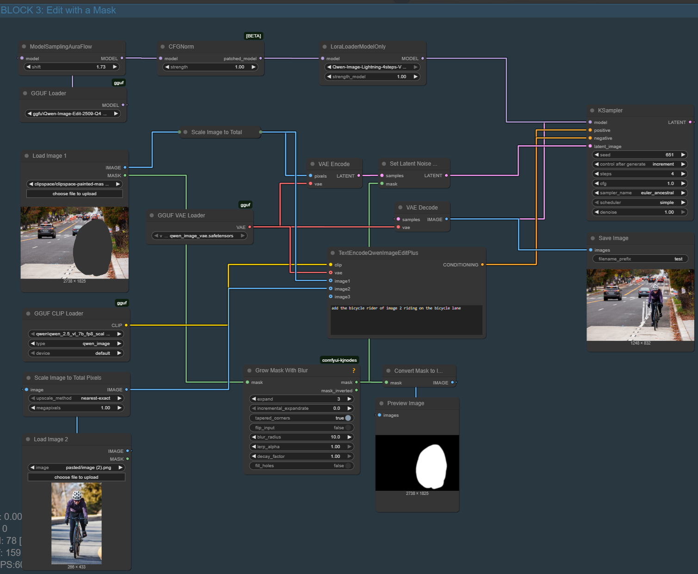Enable the fill_holes toggle
Screen dimensions: 698x574
[x=348, y=466]
